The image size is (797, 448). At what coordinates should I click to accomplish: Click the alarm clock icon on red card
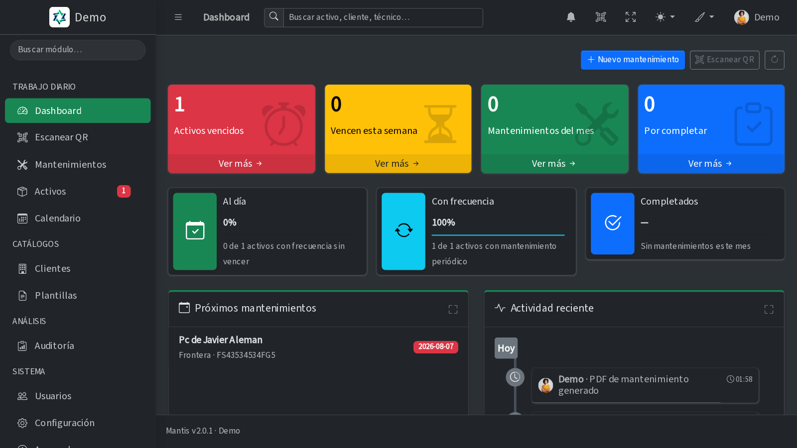click(x=284, y=124)
